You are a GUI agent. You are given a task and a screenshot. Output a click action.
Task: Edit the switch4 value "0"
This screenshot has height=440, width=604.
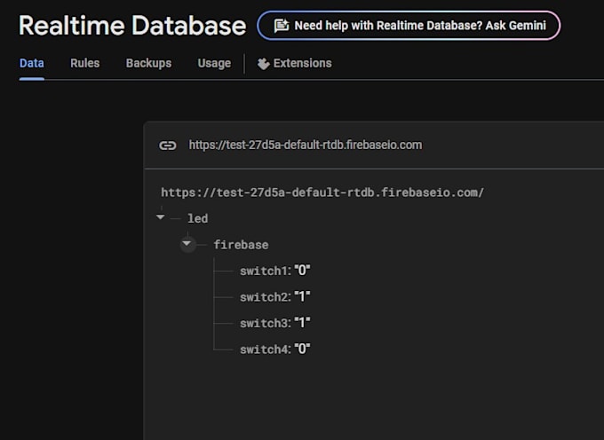tap(302, 350)
